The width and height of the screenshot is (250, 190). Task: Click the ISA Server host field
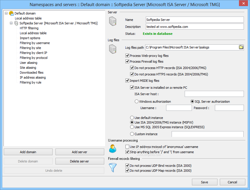tap(214, 94)
